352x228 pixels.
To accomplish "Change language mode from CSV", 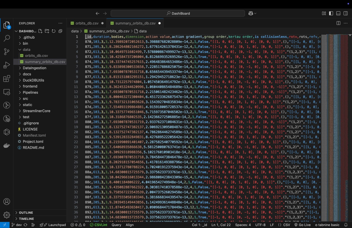I will click(x=287, y=225).
